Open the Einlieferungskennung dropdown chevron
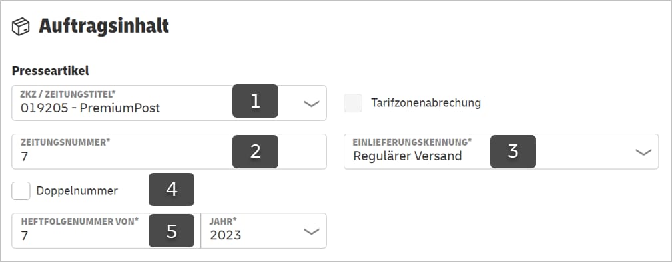 (644, 152)
